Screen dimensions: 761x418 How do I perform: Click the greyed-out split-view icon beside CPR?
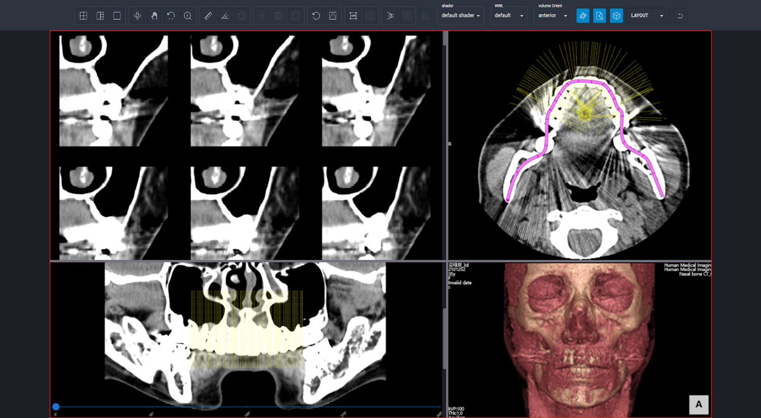coord(370,16)
